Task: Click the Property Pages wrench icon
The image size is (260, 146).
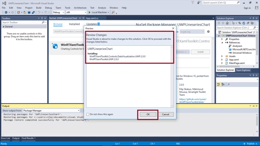Action: (x=229, y=84)
